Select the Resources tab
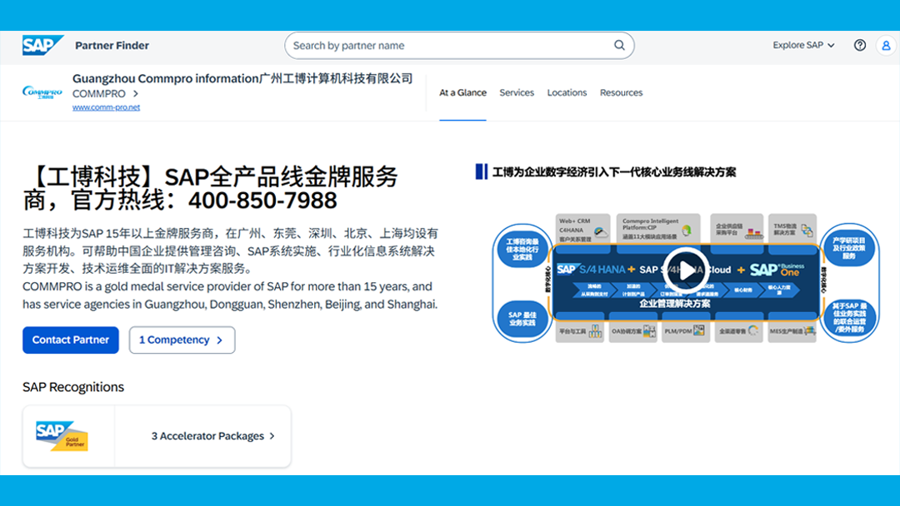 [x=621, y=92]
